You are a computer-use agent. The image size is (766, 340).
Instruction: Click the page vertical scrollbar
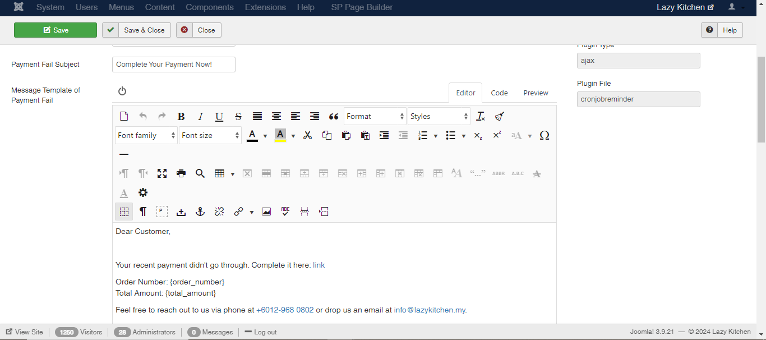[761, 99]
